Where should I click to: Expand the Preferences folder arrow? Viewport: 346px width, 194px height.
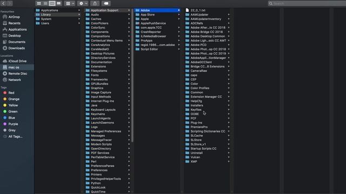(129, 170)
